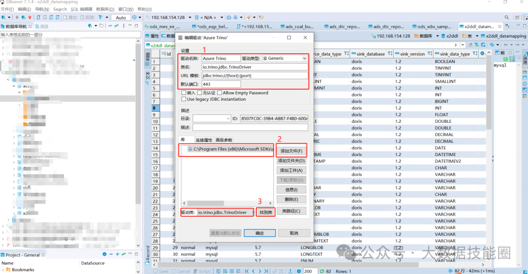Click the 驱动名称 Azure Trino field

point(221,58)
